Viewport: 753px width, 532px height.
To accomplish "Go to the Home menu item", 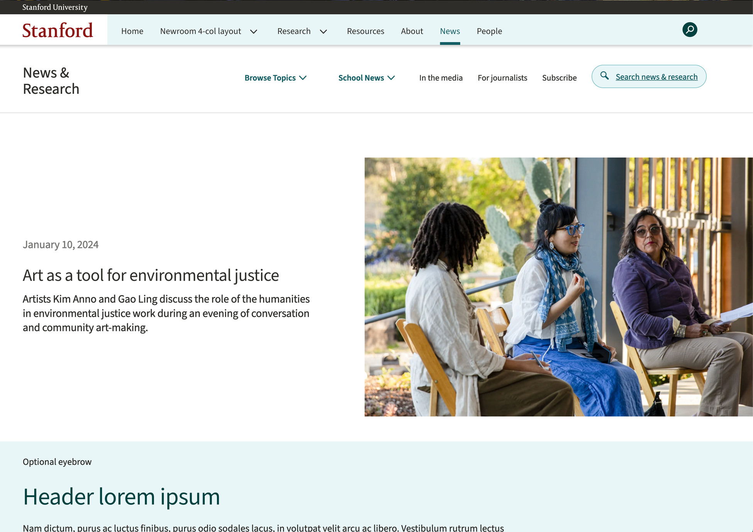I will coord(132,31).
